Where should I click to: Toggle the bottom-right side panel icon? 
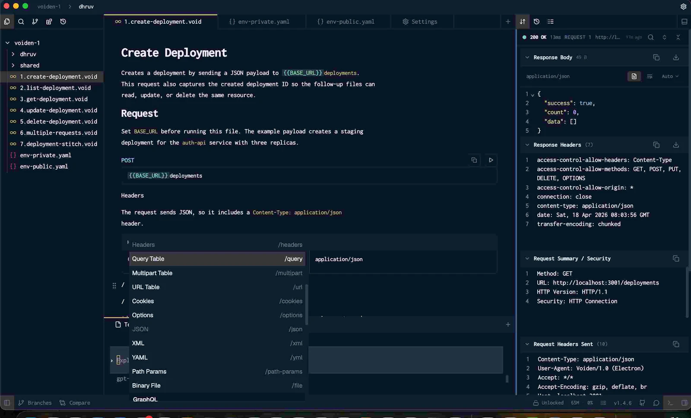[684, 403]
